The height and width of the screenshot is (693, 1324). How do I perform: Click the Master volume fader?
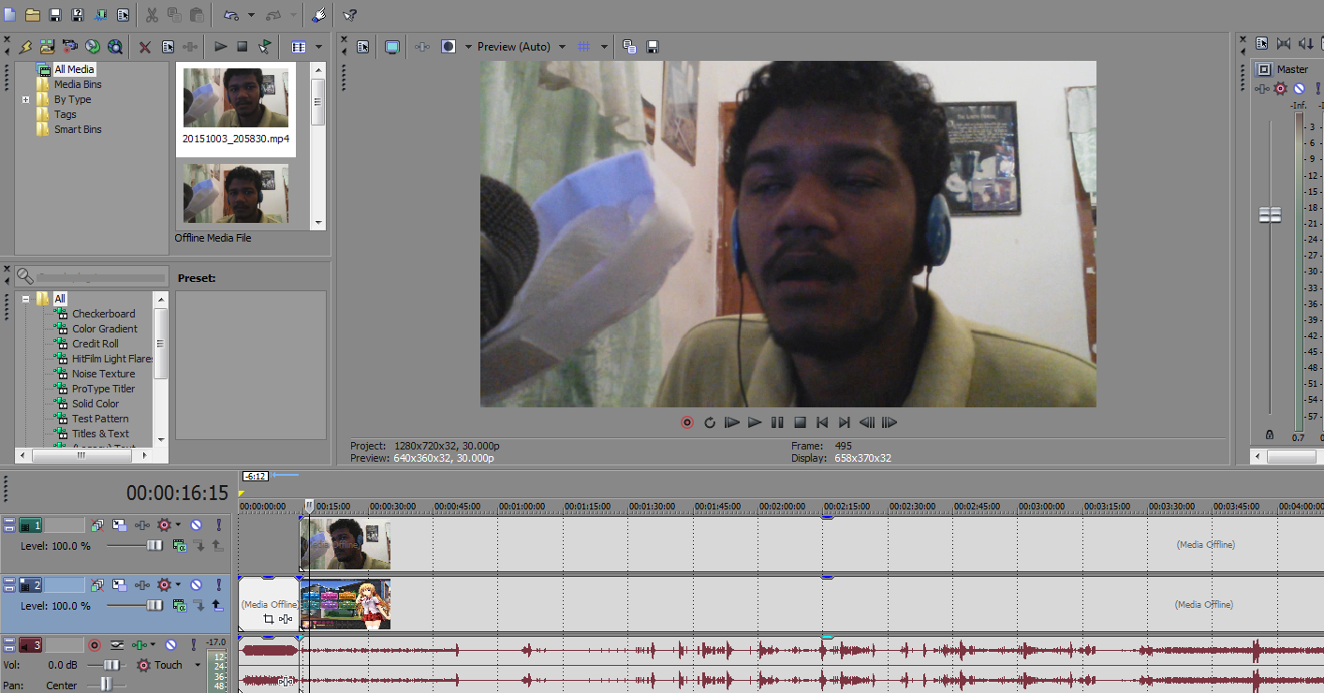(x=1270, y=214)
